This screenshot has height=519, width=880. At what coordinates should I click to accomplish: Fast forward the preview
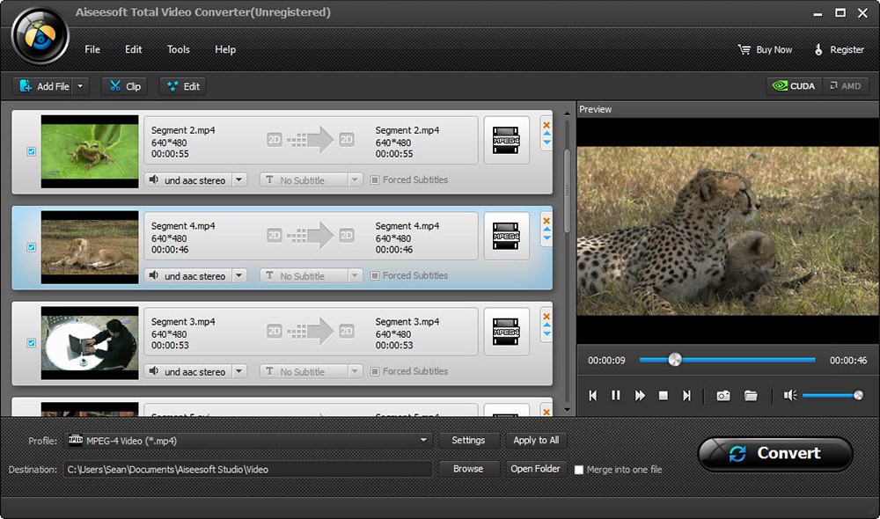click(640, 396)
